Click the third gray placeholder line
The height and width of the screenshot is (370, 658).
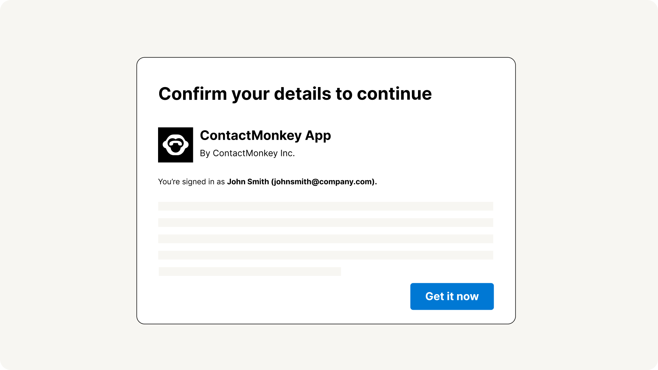[x=326, y=239]
